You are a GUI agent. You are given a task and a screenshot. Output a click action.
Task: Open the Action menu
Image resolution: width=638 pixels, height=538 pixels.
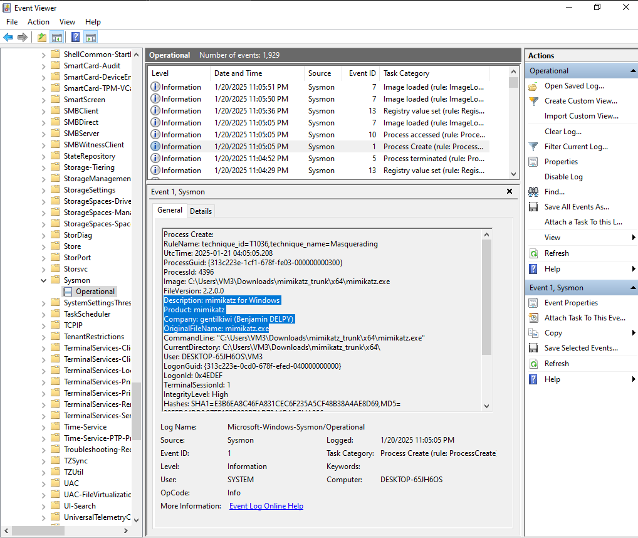(38, 22)
